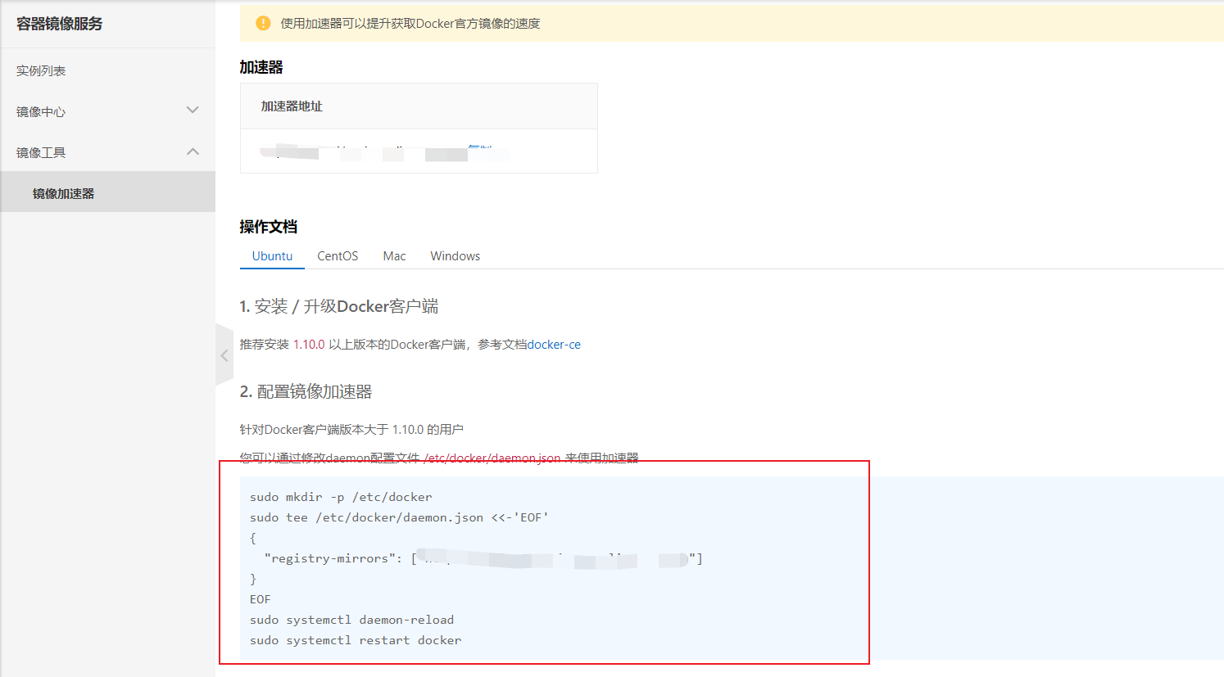Click the 操作文档 heading
This screenshot has height=677, width=1224.
pyautogui.click(x=269, y=227)
